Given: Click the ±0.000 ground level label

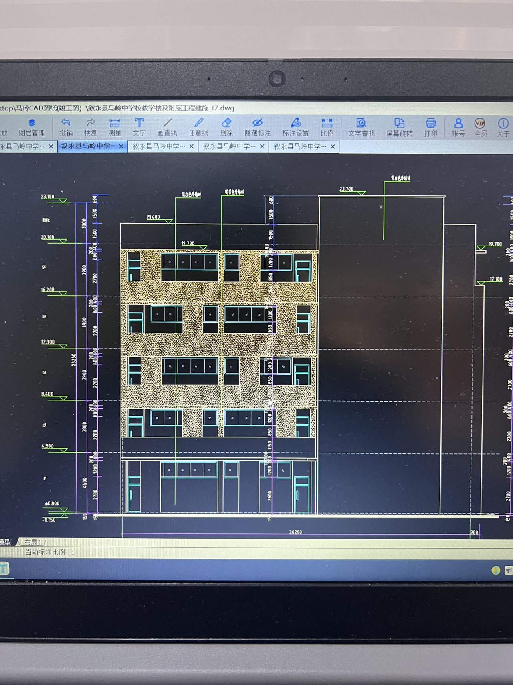Looking at the screenshot, I should [52, 503].
